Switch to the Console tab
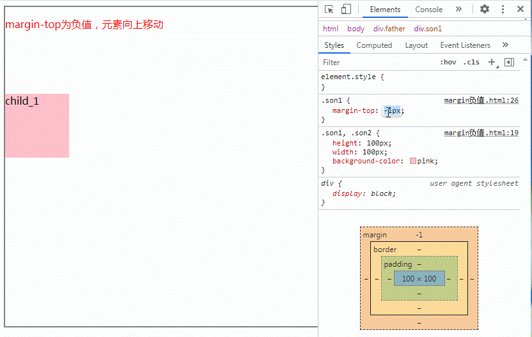The image size is (532, 337). 428,10
